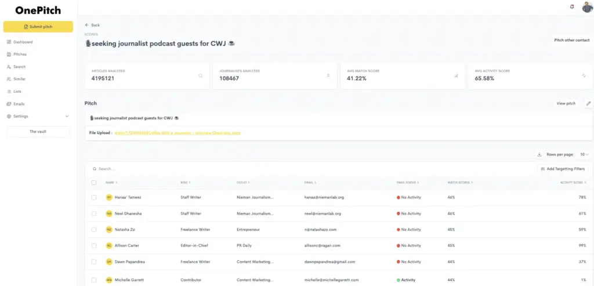Click Hanaa' Tameez avatar icon

(x=109, y=197)
